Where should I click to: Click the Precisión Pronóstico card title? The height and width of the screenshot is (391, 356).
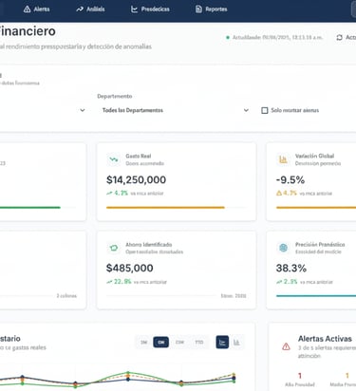coord(320,245)
